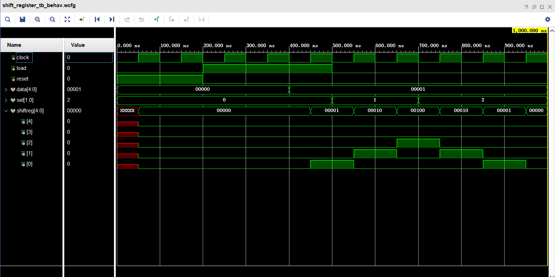Click the 600.000 ns ruler label
Viewport: 555px width, 277px height.
tap(390, 46)
